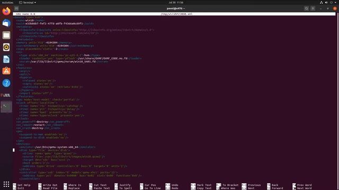Close the terminal window

[x=335, y=8]
